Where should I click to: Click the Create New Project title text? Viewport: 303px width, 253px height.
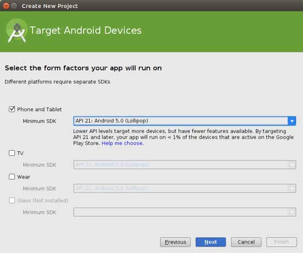(x=50, y=6)
